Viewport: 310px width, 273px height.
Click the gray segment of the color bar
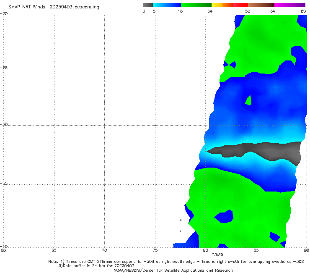pos(148,5)
